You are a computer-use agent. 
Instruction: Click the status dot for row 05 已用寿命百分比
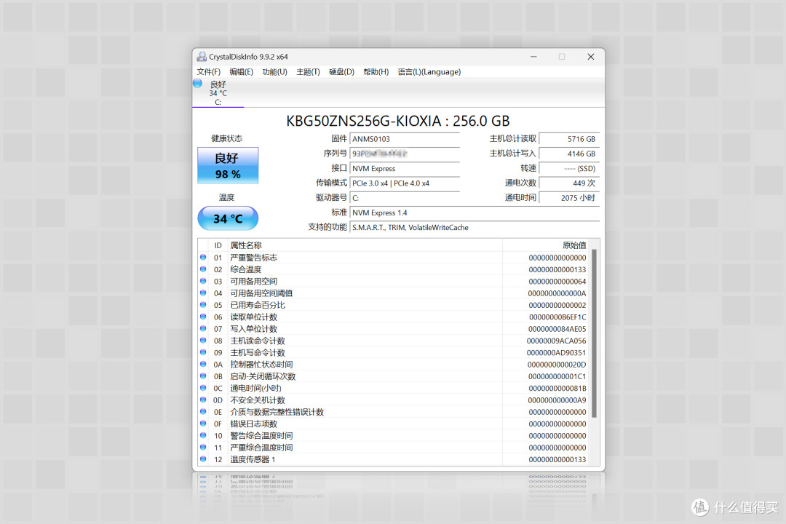[x=203, y=304]
